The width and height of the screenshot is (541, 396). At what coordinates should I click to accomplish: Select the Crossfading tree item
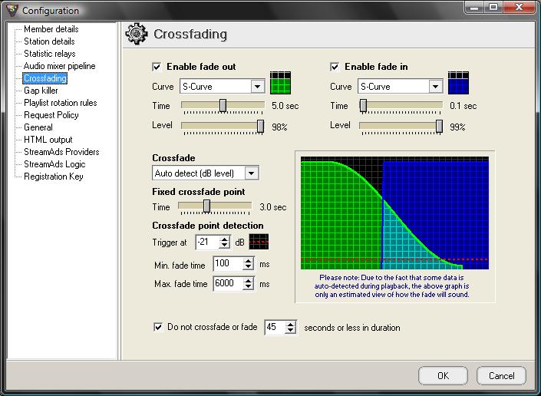[45, 78]
